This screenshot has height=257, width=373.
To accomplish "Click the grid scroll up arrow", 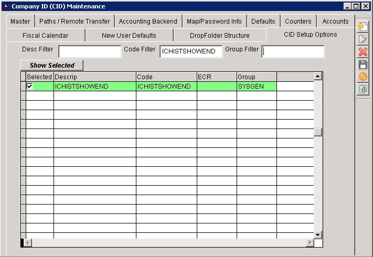I will tap(317, 77).
